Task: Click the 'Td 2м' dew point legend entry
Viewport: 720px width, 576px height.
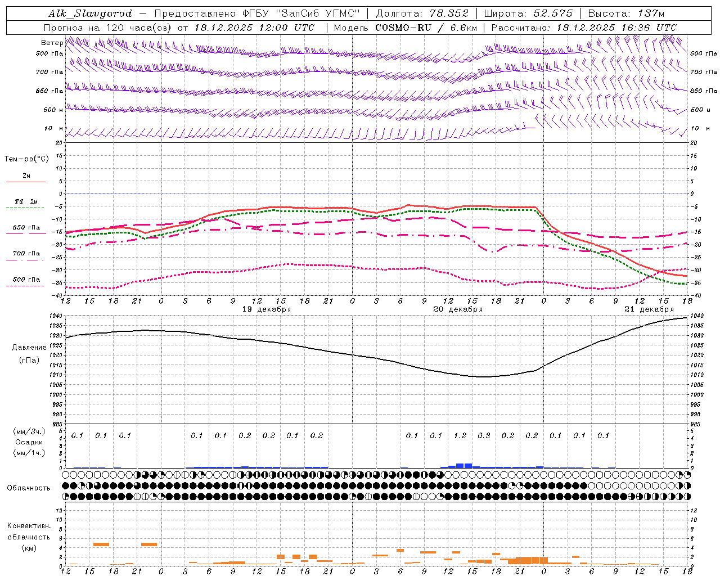Action: pos(26,201)
